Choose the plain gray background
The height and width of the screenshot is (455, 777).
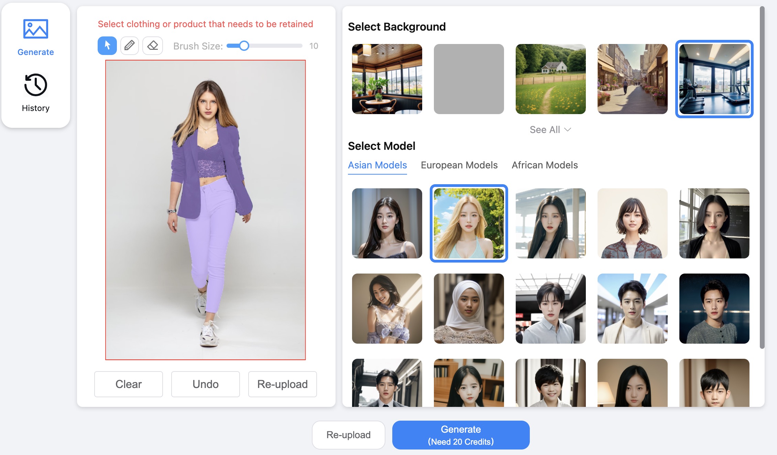tap(469, 79)
